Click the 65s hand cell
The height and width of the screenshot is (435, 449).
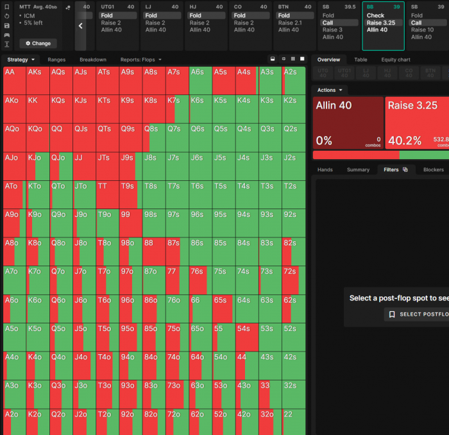point(224,309)
